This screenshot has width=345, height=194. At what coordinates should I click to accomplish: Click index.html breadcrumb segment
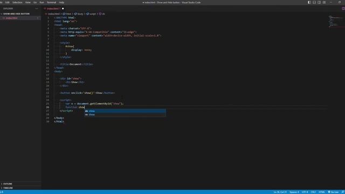[54, 14]
